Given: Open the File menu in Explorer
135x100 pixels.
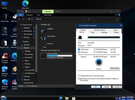Looking at the screenshot, I should tap(21, 15).
